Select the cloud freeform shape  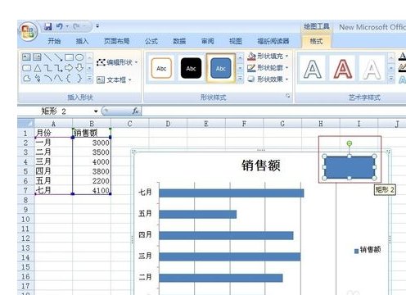(26, 79)
